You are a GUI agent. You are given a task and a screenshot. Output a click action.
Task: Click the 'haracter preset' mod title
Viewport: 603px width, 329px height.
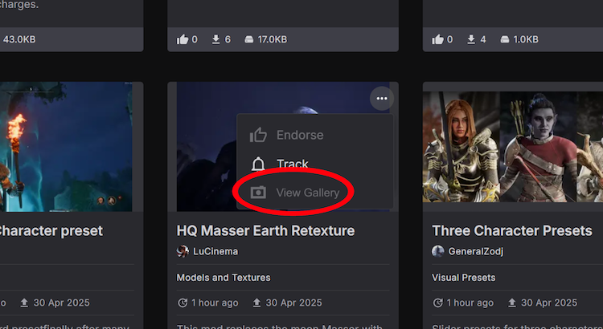click(x=51, y=231)
